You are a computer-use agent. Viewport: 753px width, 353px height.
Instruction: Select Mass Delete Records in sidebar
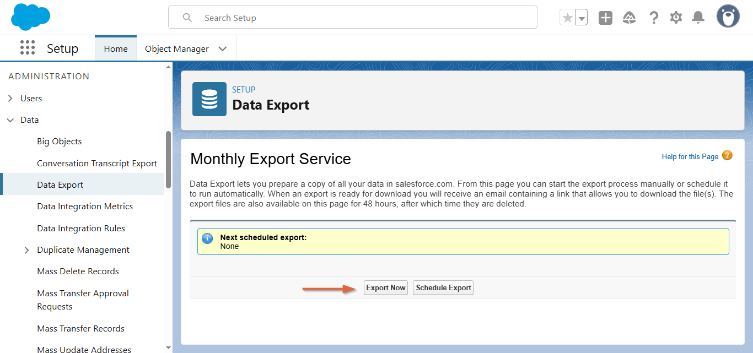tap(78, 271)
